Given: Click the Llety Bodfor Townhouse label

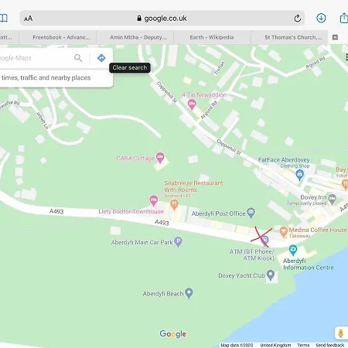Looking at the screenshot, I should tap(131, 211).
